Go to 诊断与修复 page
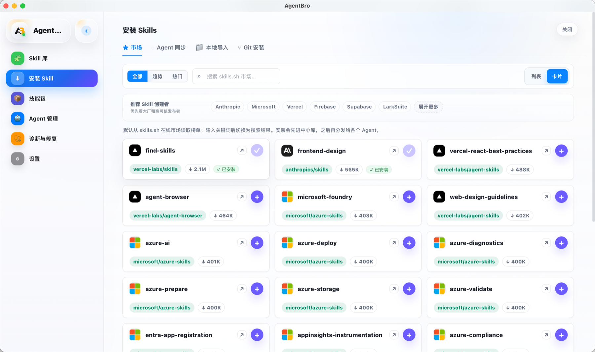 pyautogui.click(x=52, y=139)
